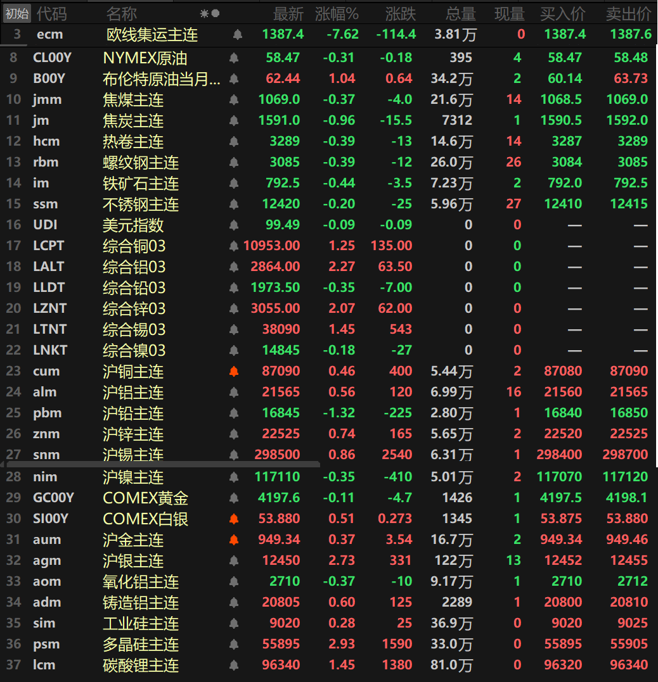The height and width of the screenshot is (682, 658).
Task: Click the alert bell beside 工业硅主连
Action: pos(233,623)
